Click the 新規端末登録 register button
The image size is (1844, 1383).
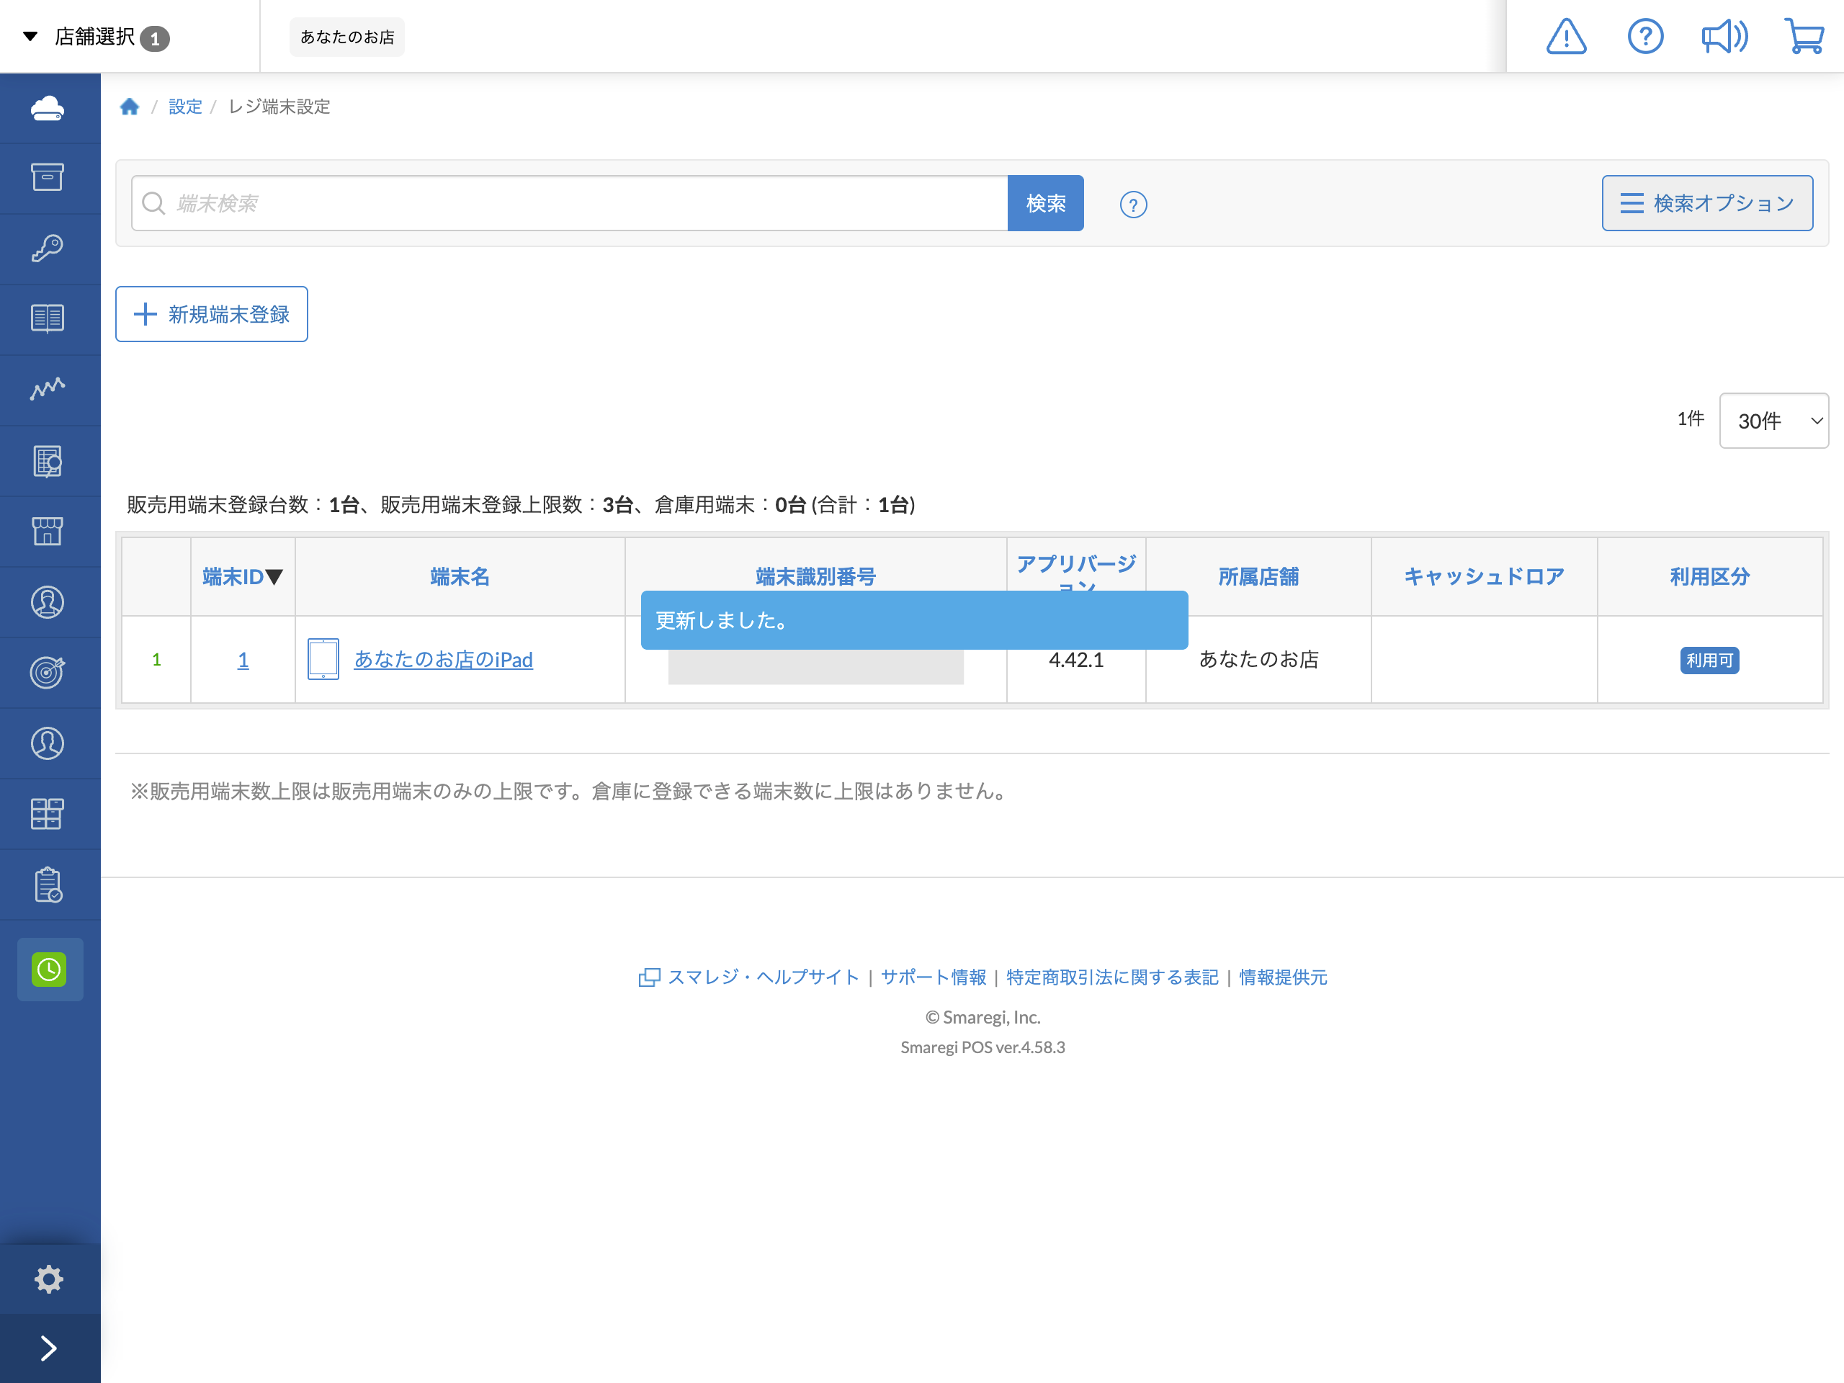pos(211,314)
